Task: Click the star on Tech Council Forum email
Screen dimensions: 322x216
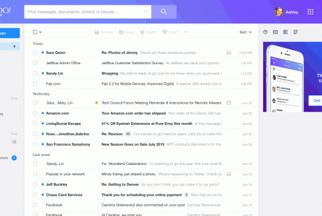Action: tap(97, 103)
